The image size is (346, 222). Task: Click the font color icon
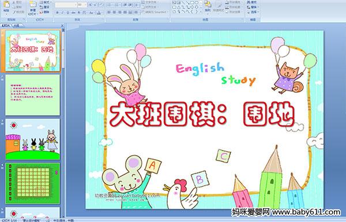point(99,13)
